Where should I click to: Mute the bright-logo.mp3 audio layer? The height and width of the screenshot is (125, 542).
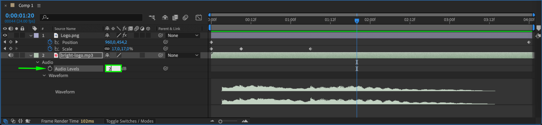[11, 55]
